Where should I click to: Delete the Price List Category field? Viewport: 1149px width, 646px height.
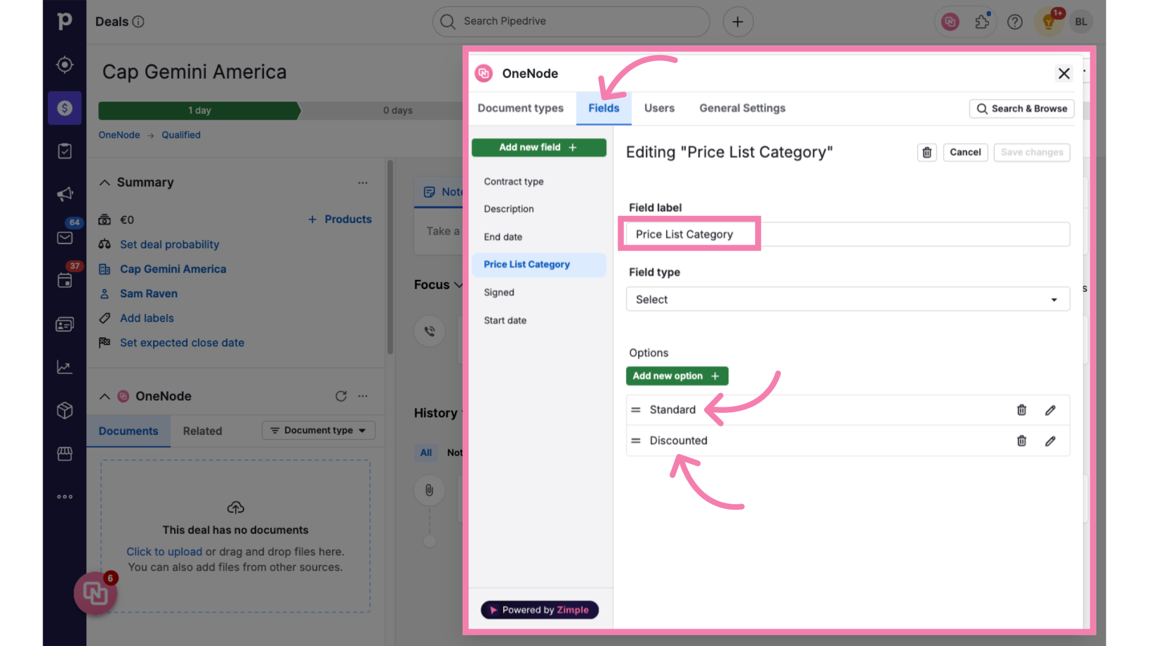tap(927, 153)
